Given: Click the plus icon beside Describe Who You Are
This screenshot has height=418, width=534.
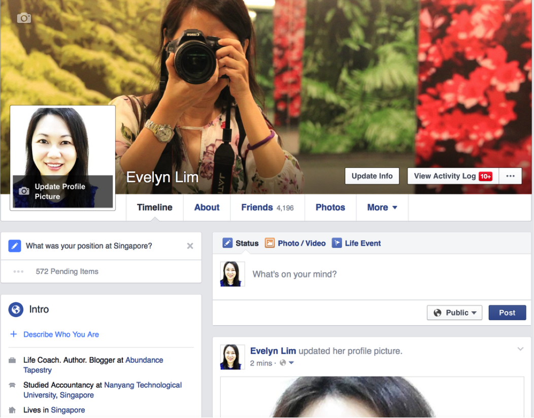Looking at the screenshot, I should (14, 334).
